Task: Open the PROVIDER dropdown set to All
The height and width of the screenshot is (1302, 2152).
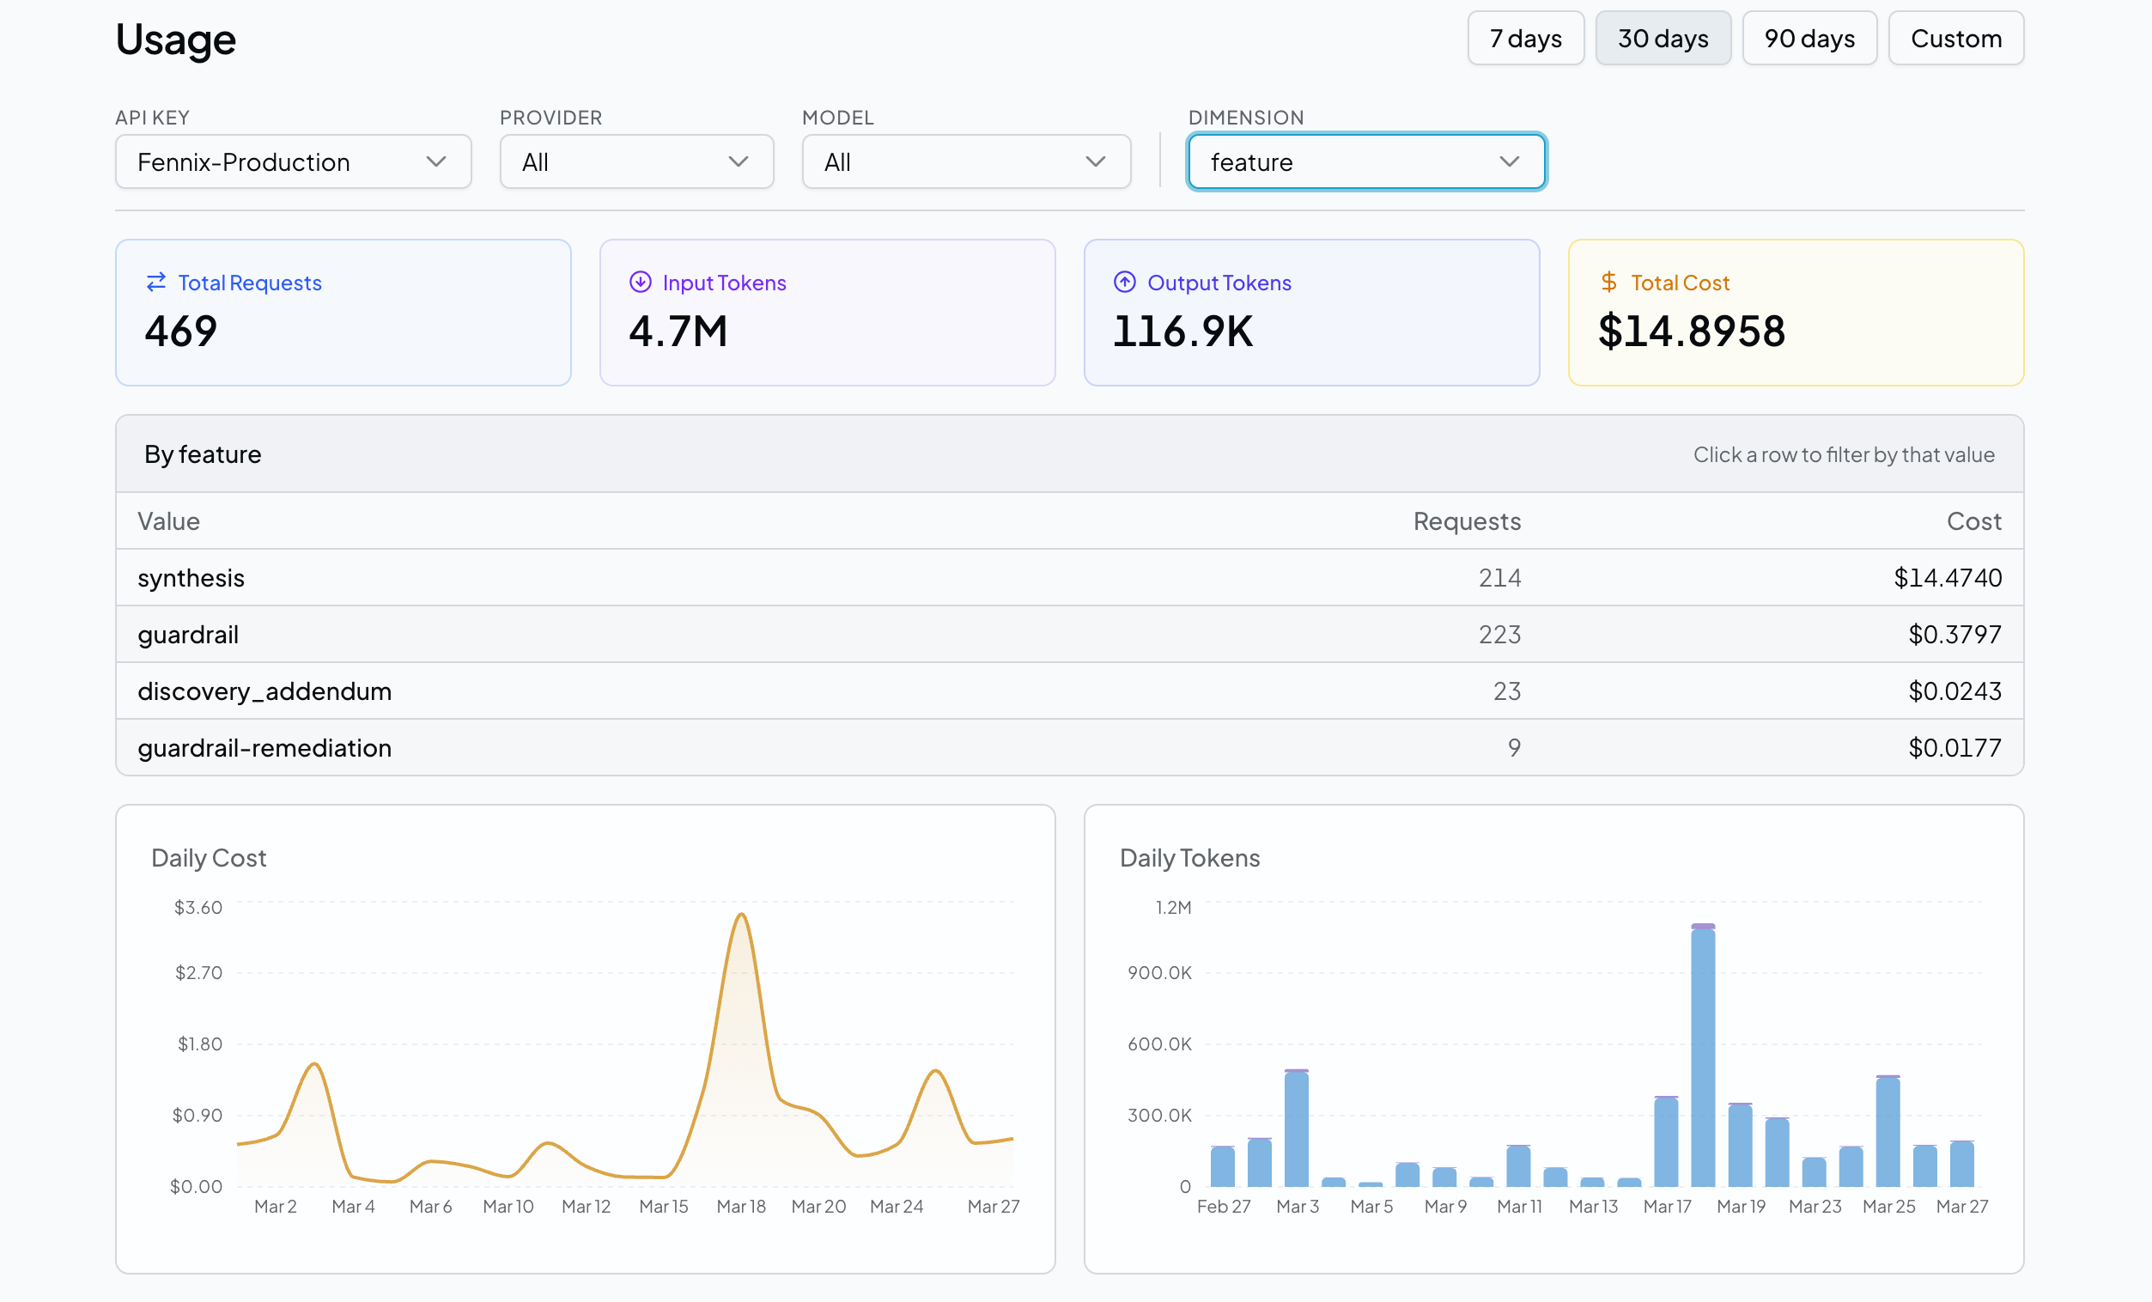Action: tap(635, 161)
